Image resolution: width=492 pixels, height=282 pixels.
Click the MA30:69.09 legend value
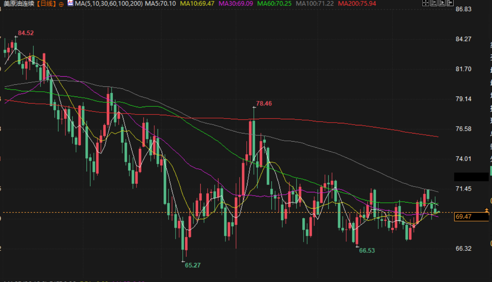[236, 3]
